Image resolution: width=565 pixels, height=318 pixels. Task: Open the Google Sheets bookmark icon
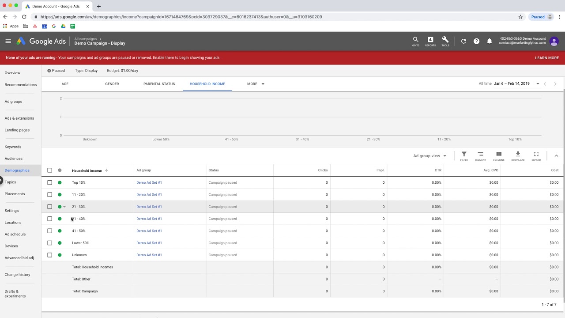[73, 26]
